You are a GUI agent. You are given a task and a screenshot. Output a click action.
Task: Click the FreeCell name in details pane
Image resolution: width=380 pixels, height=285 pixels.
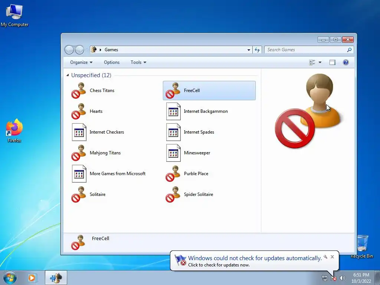tap(101, 239)
